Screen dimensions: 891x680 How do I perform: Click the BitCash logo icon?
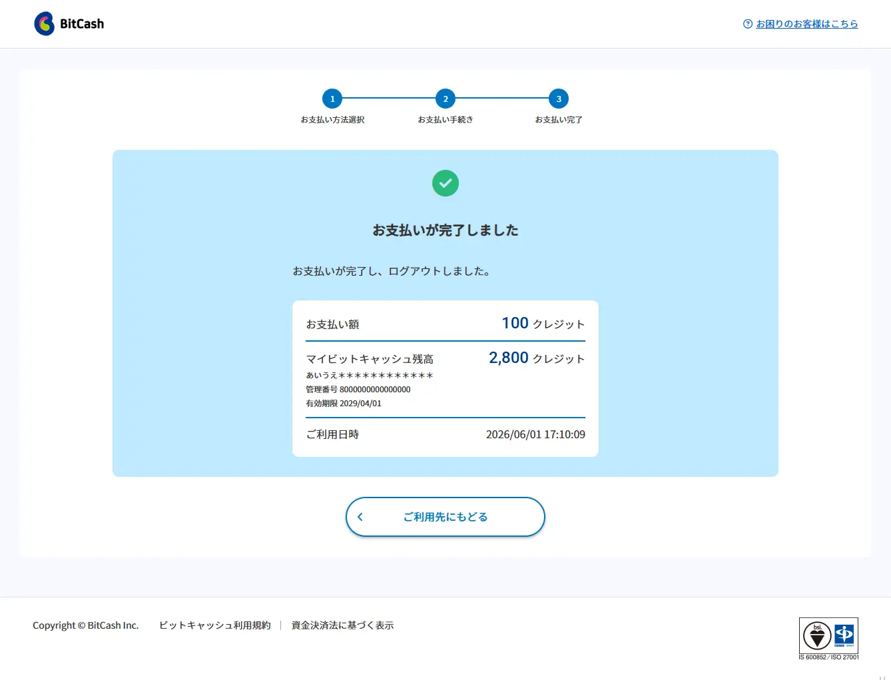(45, 24)
